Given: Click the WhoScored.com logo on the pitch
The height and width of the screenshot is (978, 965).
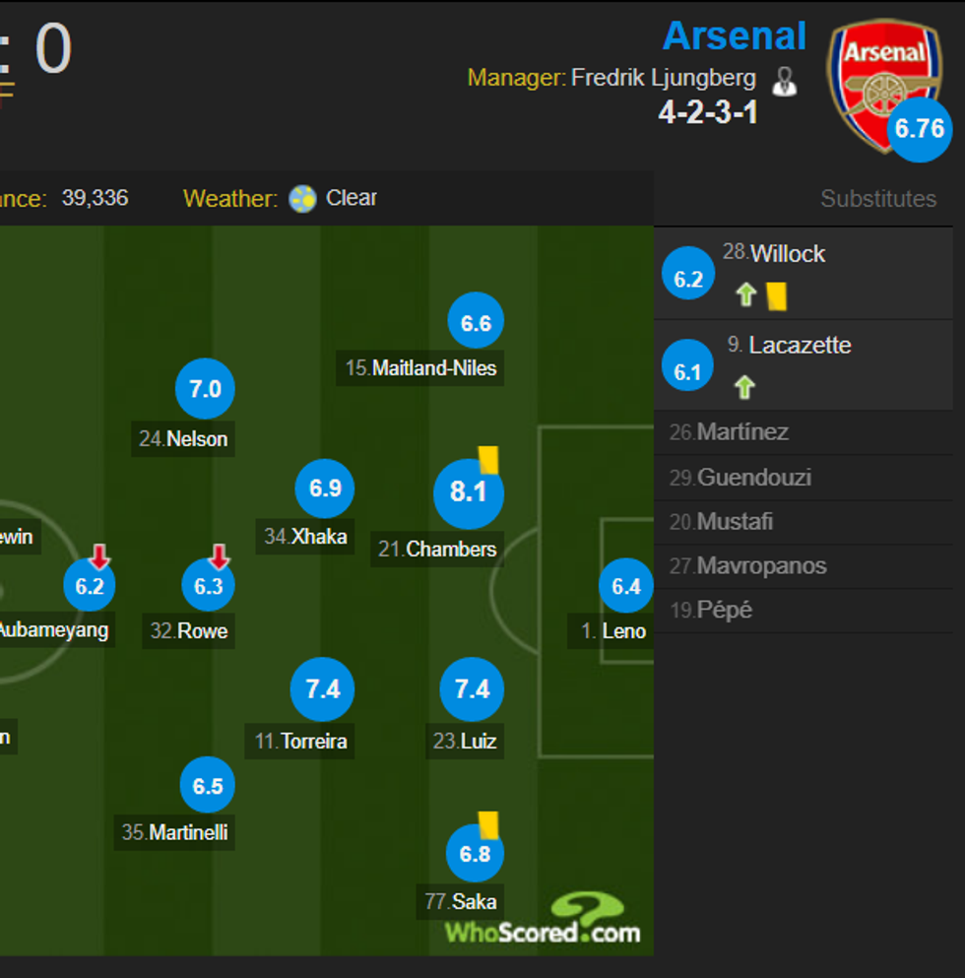Looking at the screenshot, I should 542,920.
